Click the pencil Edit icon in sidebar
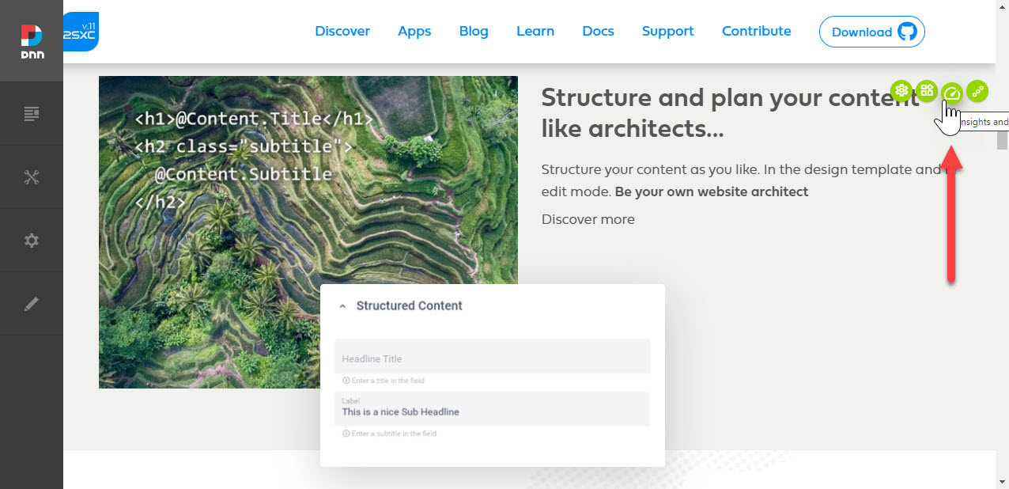This screenshot has height=489, width=1009. tap(32, 304)
